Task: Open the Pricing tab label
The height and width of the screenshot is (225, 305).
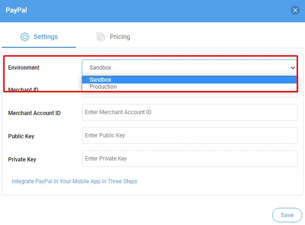Action: click(120, 37)
